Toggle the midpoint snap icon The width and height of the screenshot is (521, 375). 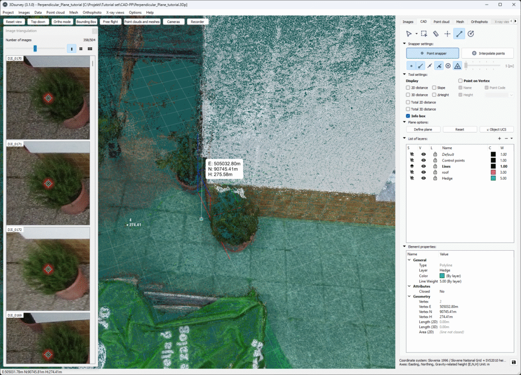click(429, 66)
